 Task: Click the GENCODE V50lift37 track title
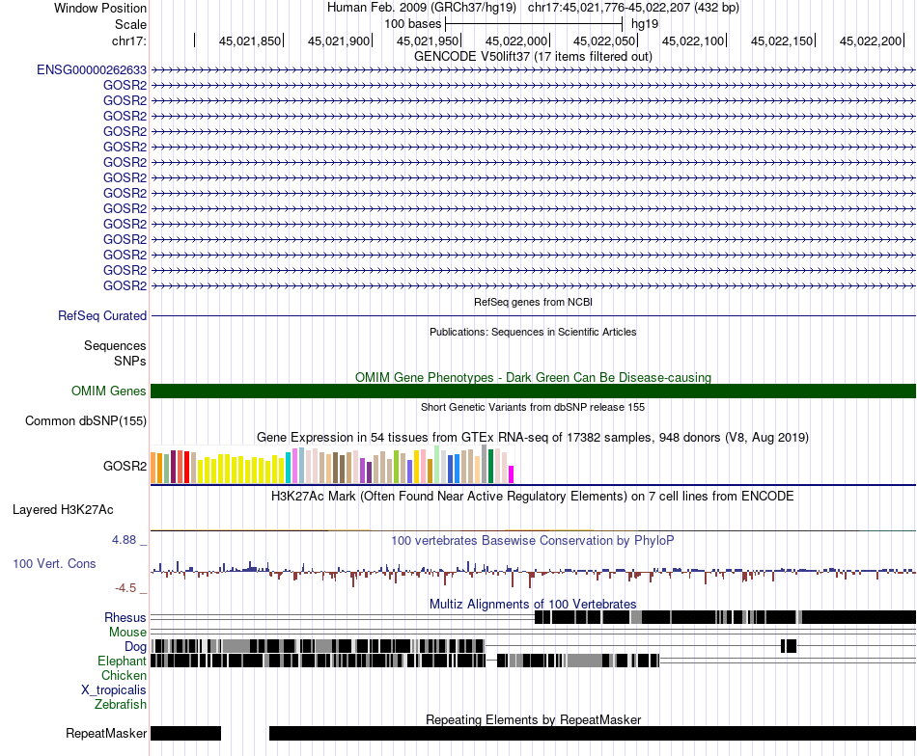(x=533, y=56)
